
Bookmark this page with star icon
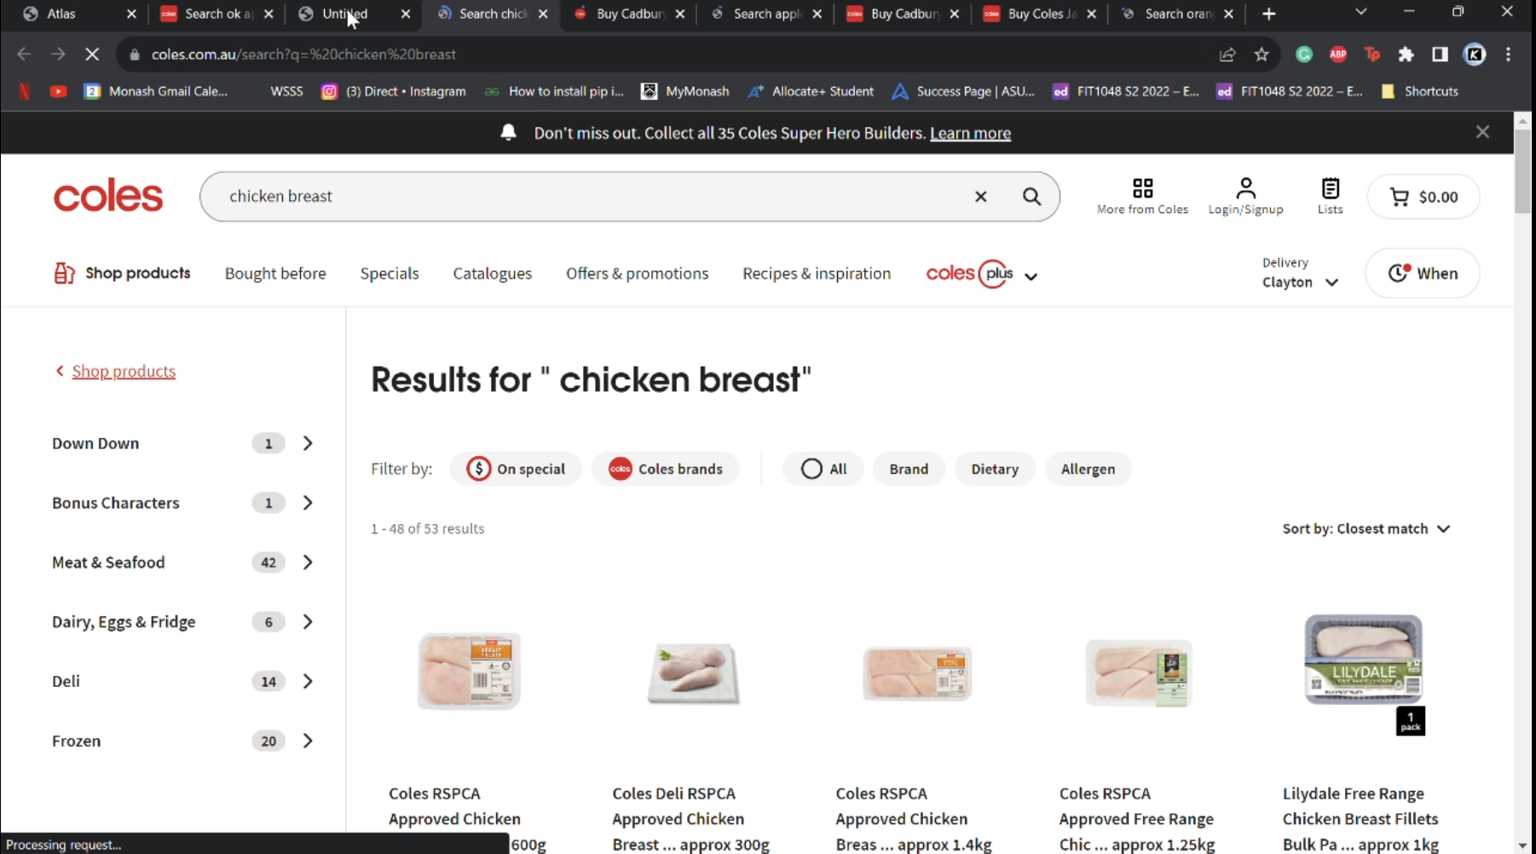tap(1262, 55)
